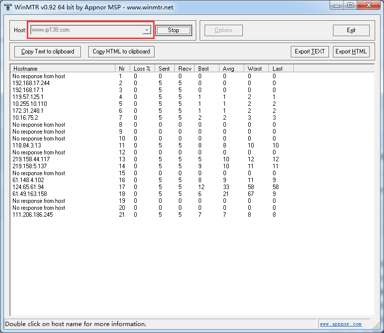Minimize the WinMTR window

pos(337,5)
